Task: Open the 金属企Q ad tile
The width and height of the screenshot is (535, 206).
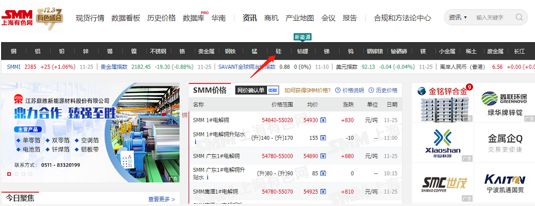Action: (504, 143)
